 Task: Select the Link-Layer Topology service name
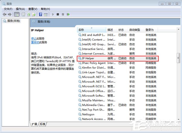pyautogui.click(x=94, y=72)
